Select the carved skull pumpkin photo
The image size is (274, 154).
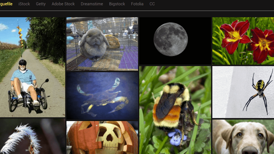click(x=102, y=138)
